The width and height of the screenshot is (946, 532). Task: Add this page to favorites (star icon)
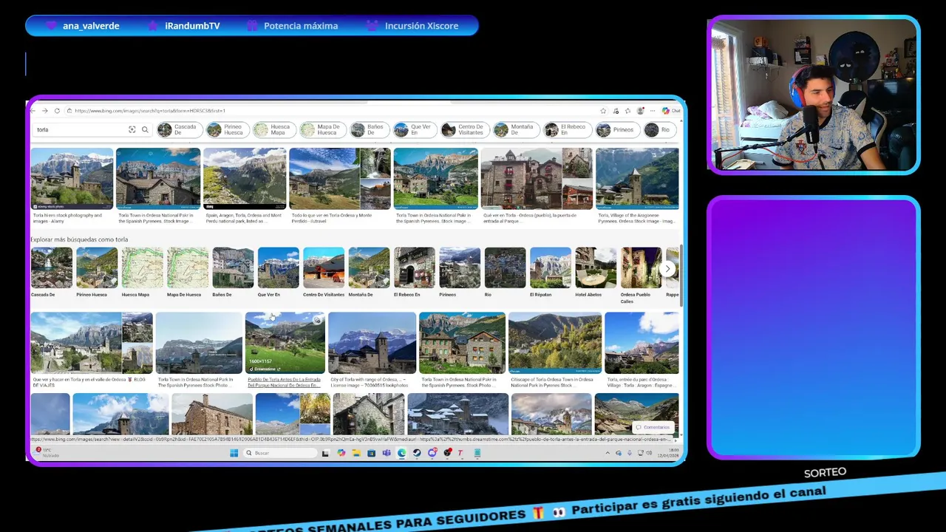click(x=603, y=111)
